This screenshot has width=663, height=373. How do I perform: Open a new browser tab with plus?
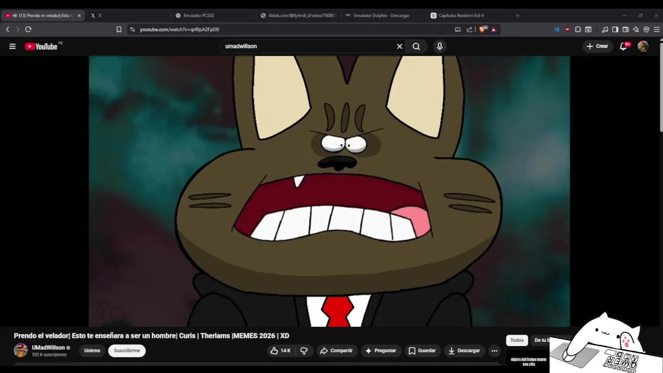[x=517, y=16]
